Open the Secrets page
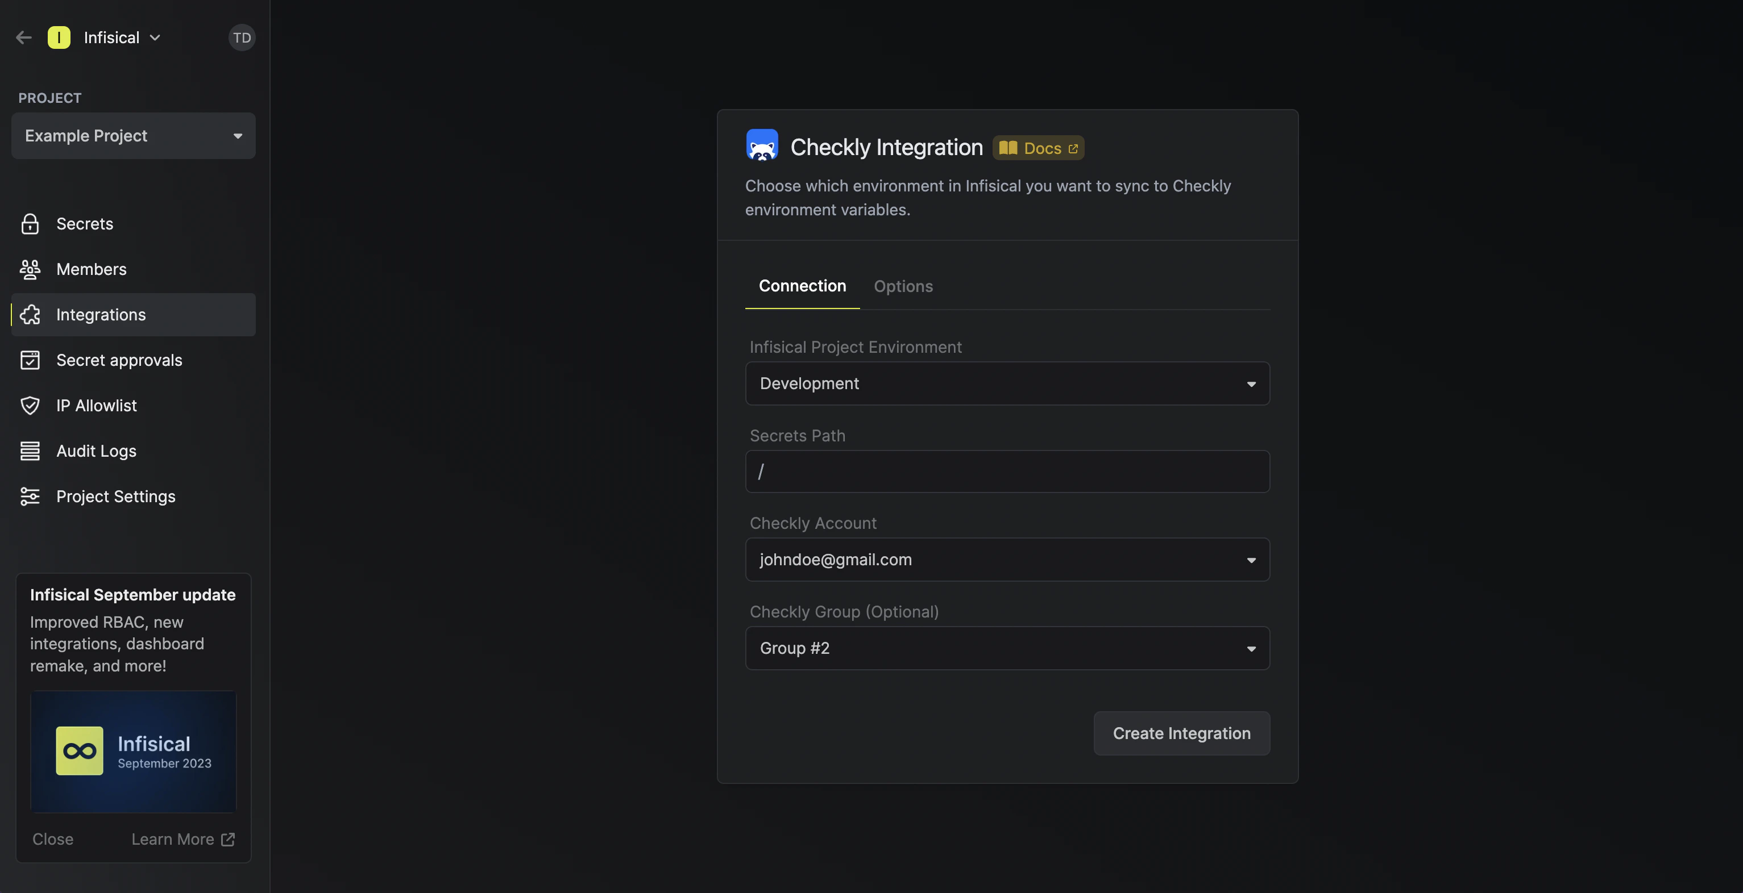The width and height of the screenshot is (1743, 893). click(x=133, y=224)
